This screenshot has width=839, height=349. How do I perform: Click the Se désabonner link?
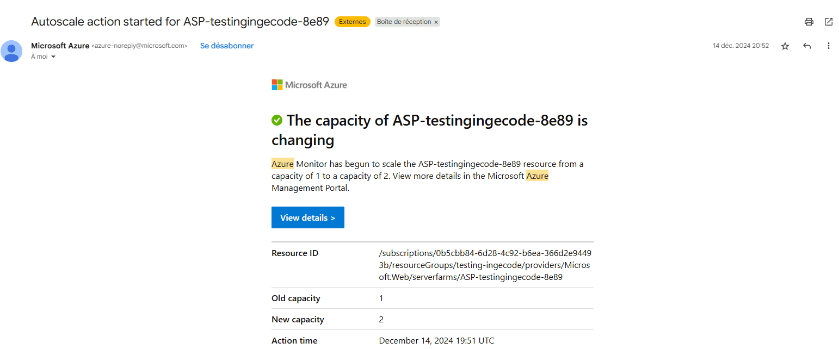coord(227,46)
